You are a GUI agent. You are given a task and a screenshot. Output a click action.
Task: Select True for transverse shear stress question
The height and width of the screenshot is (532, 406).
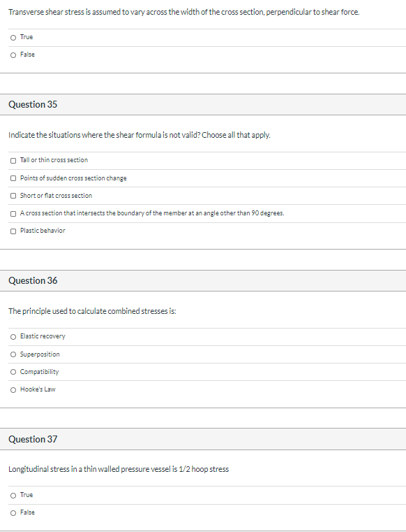coord(13,37)
